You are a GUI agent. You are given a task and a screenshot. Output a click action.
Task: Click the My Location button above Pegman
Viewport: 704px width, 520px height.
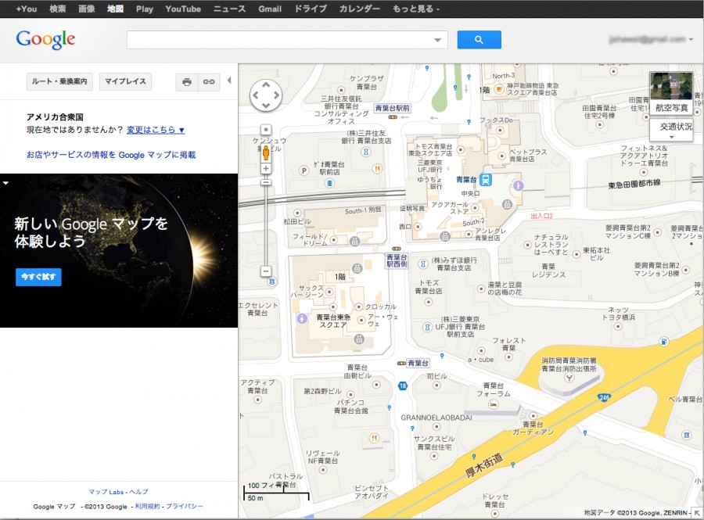pyautogui.click(x=266, y=130)
